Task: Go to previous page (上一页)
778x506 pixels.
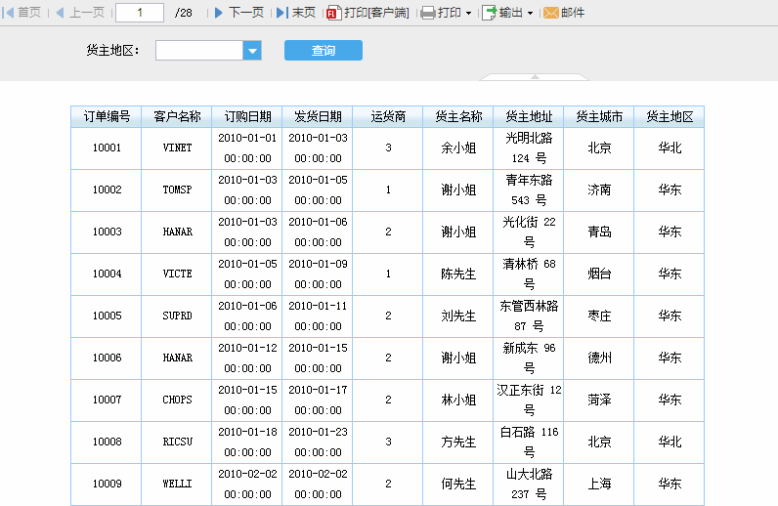Action: click(x=79, y=13)
